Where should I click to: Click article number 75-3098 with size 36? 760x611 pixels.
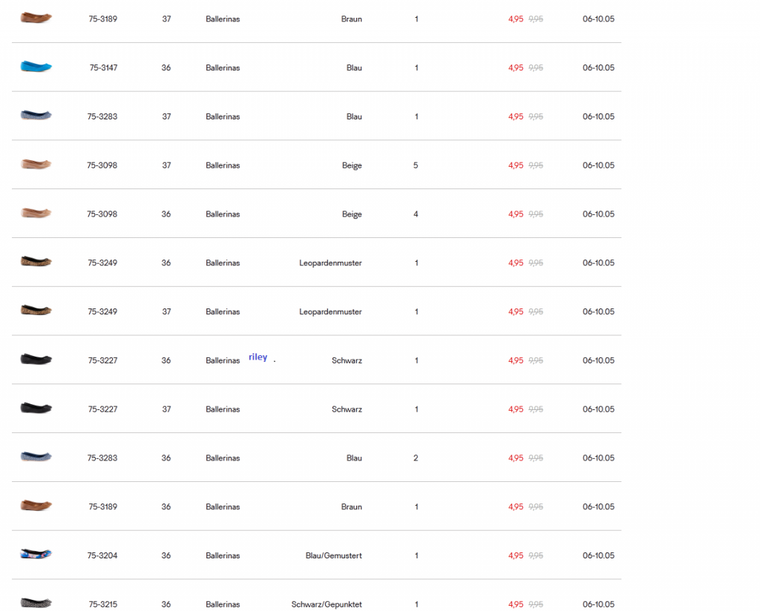102,214
